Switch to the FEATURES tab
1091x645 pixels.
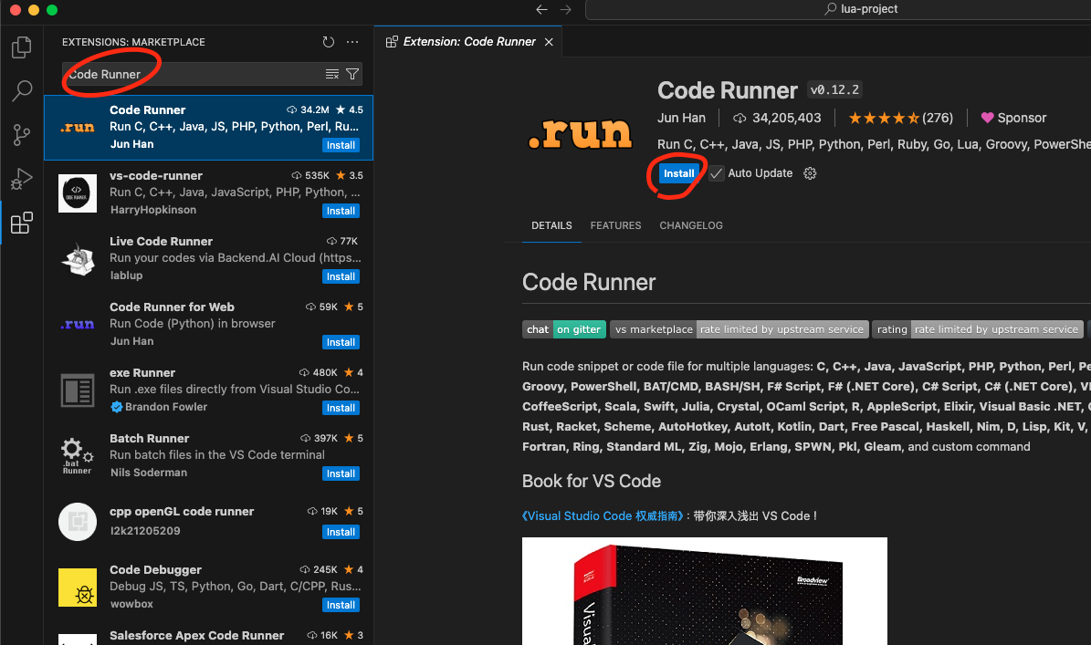point(615,225)
